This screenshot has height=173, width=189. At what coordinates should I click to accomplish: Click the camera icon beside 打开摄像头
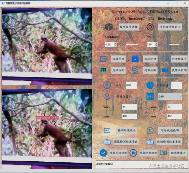[x=165, y=59]
